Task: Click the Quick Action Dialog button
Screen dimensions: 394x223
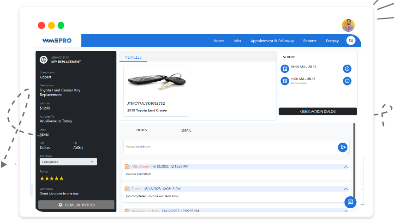Action: 317,111
